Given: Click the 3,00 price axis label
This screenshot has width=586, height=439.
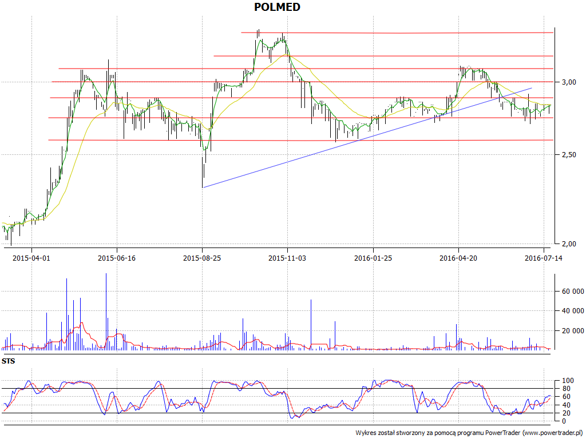Looking at the screenshot, I should pos(569,82).
